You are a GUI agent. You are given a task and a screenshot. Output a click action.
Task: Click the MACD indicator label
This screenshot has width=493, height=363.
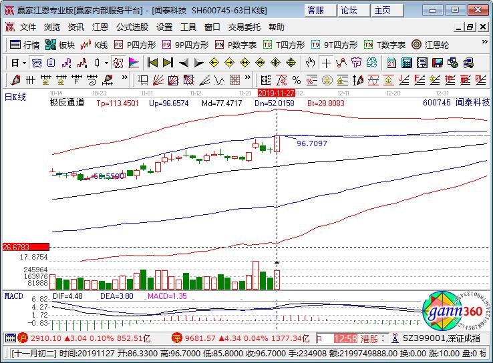point(14,296)
